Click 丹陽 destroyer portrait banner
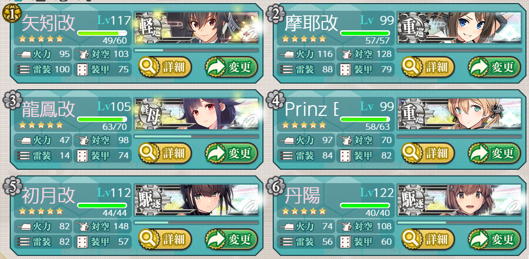This screenshot has width=529, height=259. (459, 201)
